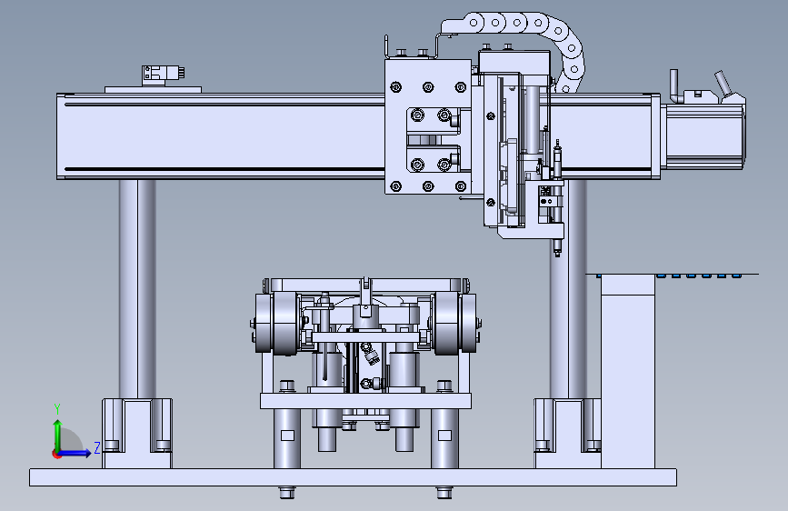Click the blue Z axis of the orientation triad
This screenshot has width=788, height=511.
tap(75, 453)
